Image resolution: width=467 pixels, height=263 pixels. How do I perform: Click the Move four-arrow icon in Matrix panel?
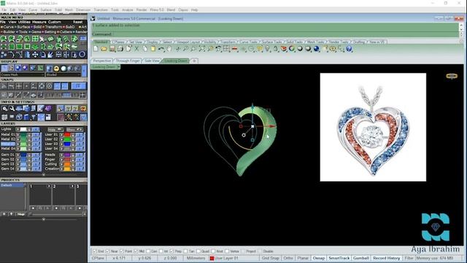click(x=35, y=55)
